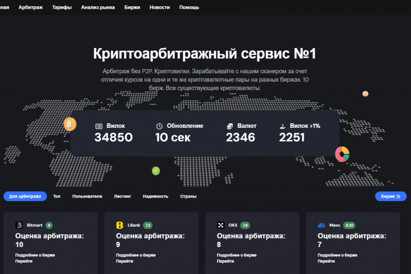The image size is (411, 274).
Task: Click the OKX logo icon
Action: 221,225
